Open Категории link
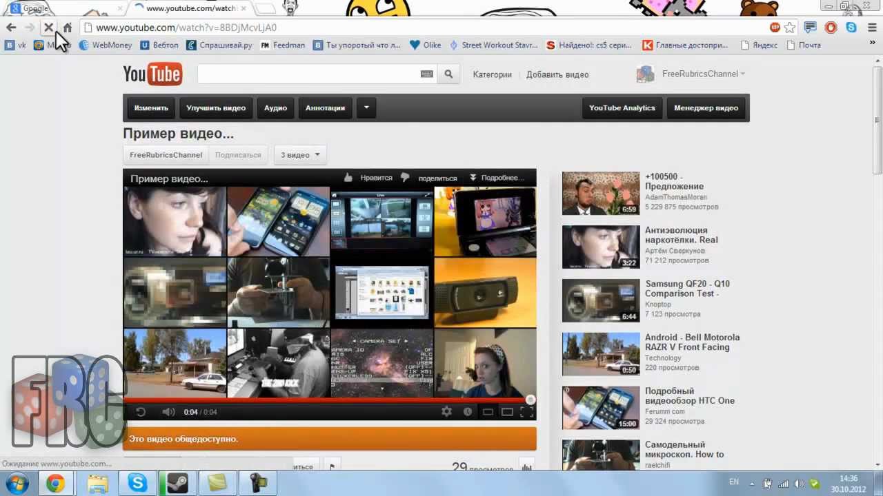 [x=493, y=74]
